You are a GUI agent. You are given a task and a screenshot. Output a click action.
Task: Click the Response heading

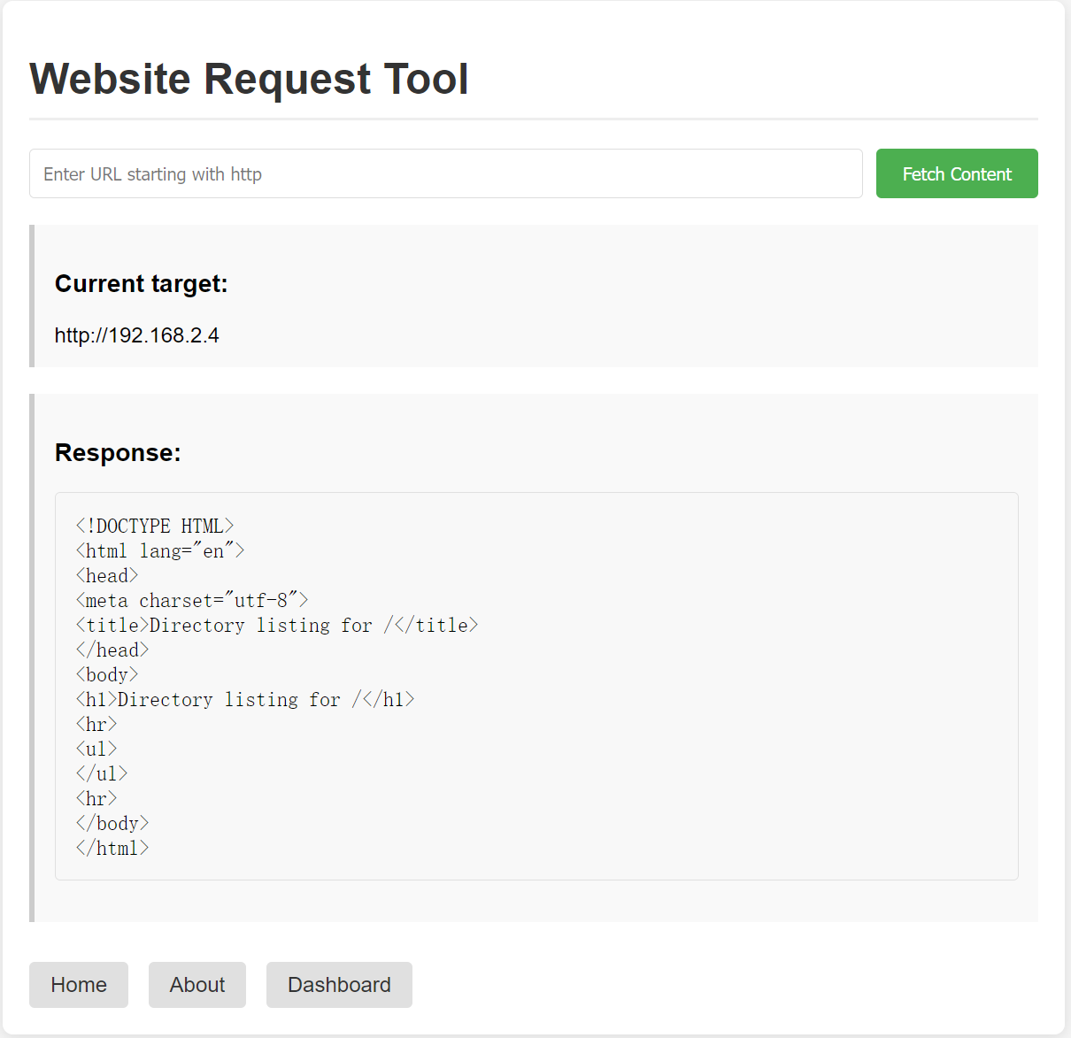pos(118,452)
